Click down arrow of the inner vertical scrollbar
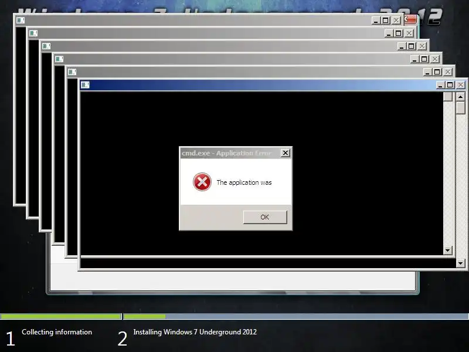 (x=448, y=251)
